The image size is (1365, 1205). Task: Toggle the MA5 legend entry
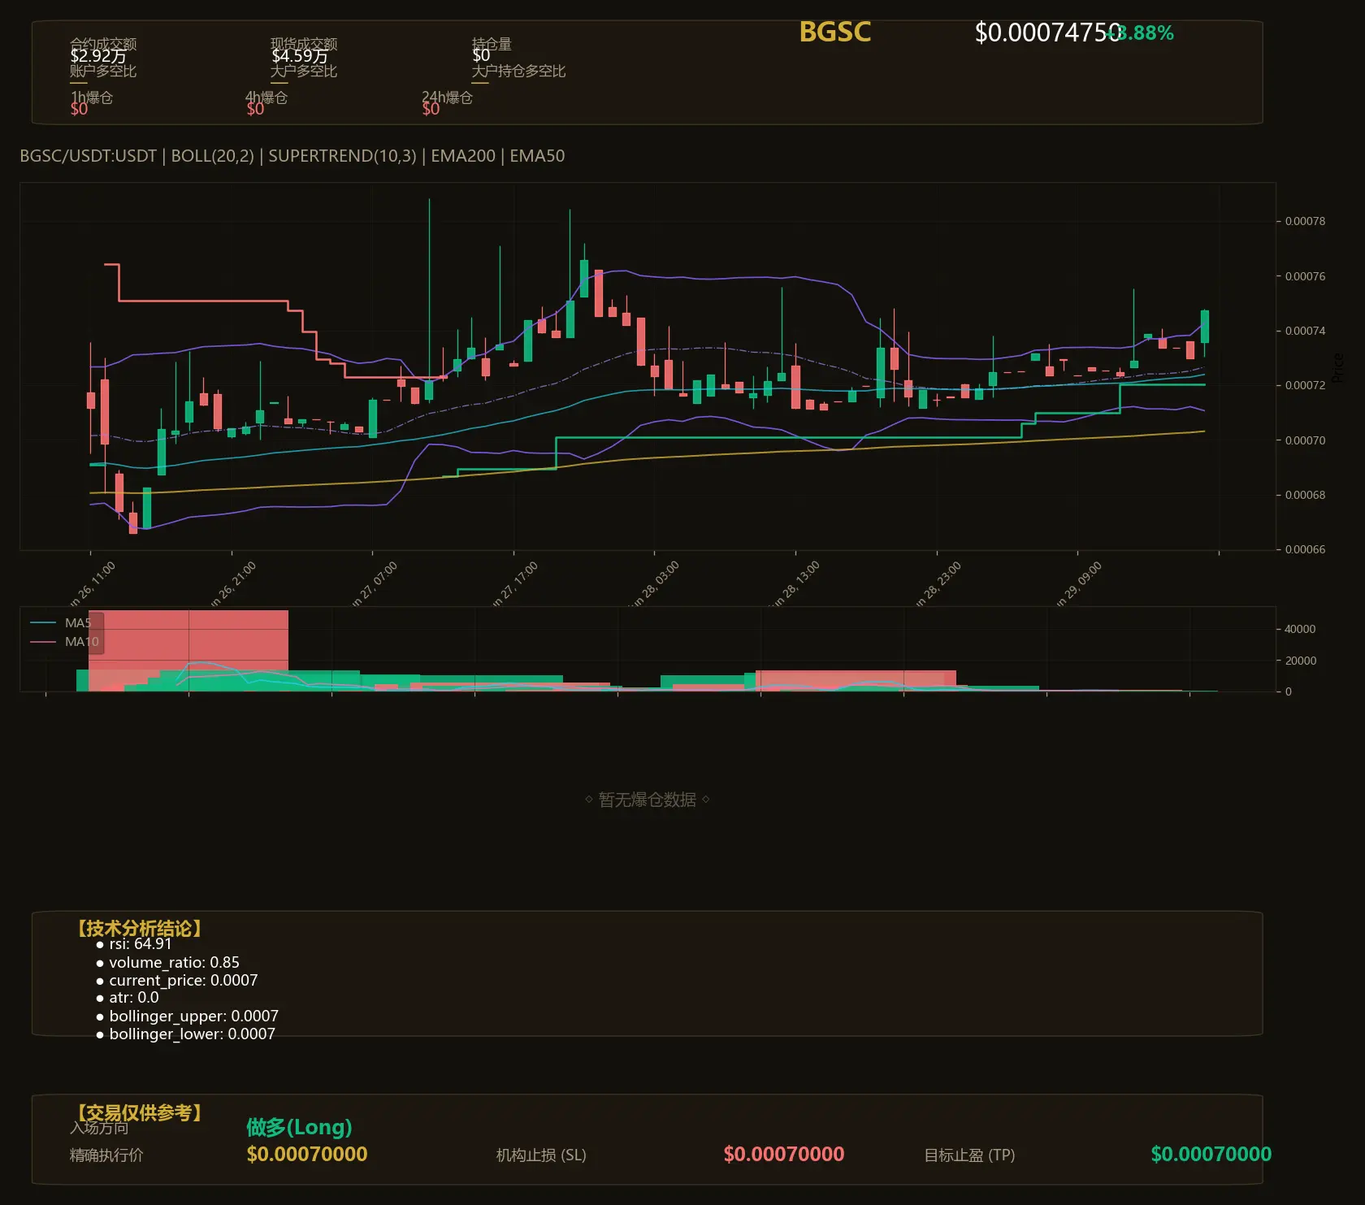(x=61, y=622)
